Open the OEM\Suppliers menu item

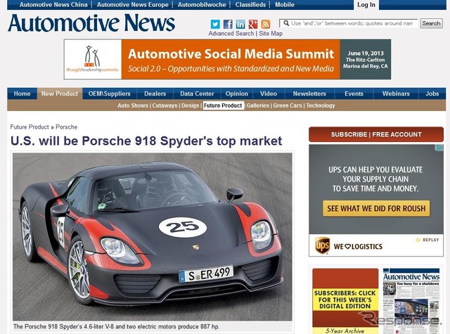tap(110, 94)
